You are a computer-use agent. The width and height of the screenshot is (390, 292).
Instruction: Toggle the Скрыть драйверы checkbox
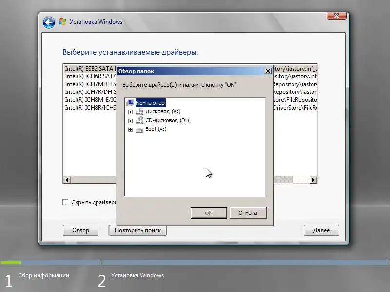click(65, 202)
